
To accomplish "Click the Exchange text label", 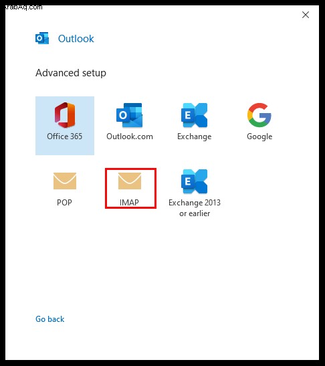I will pos(195,136).
